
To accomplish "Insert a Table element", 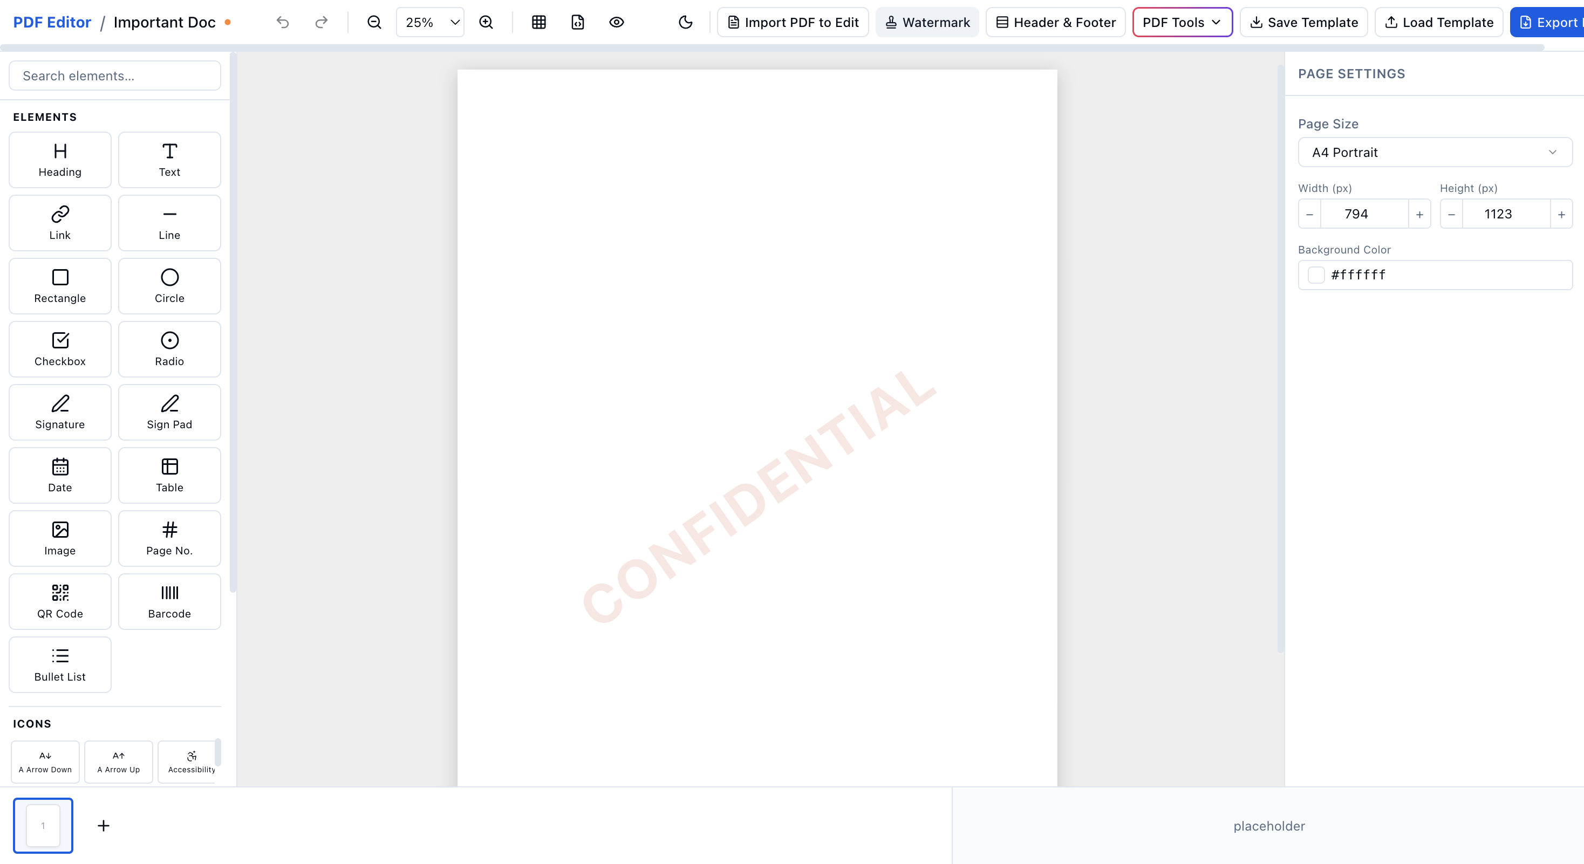I will [169, 475].
